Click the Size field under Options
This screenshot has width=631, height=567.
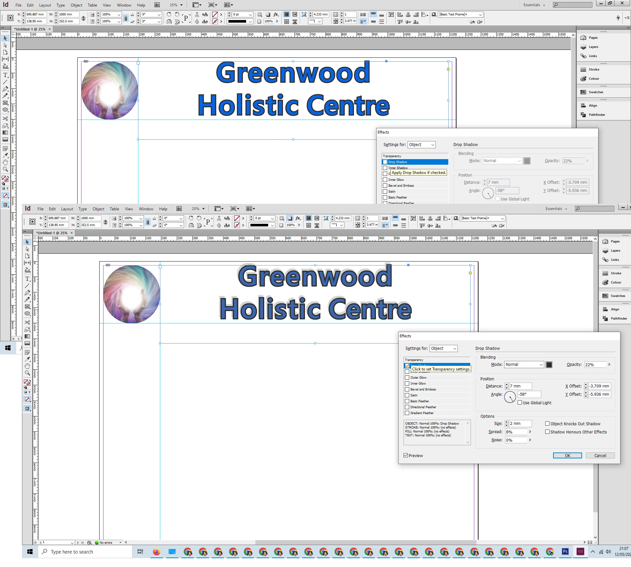[x=520, y=424]
